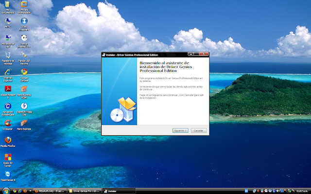Launch Nero Express desktop icon
Viewport: 311px width, 194px height.
24,125
